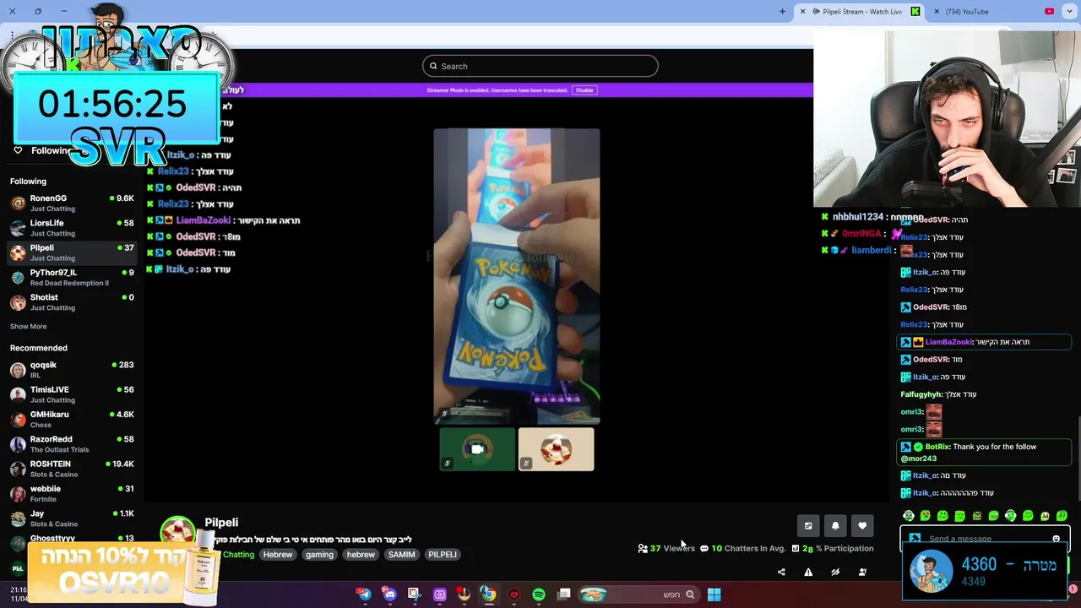The image size is (1081, 608).
Task: Open RazorRedd recommended channel
Action: tap(72, 443)
